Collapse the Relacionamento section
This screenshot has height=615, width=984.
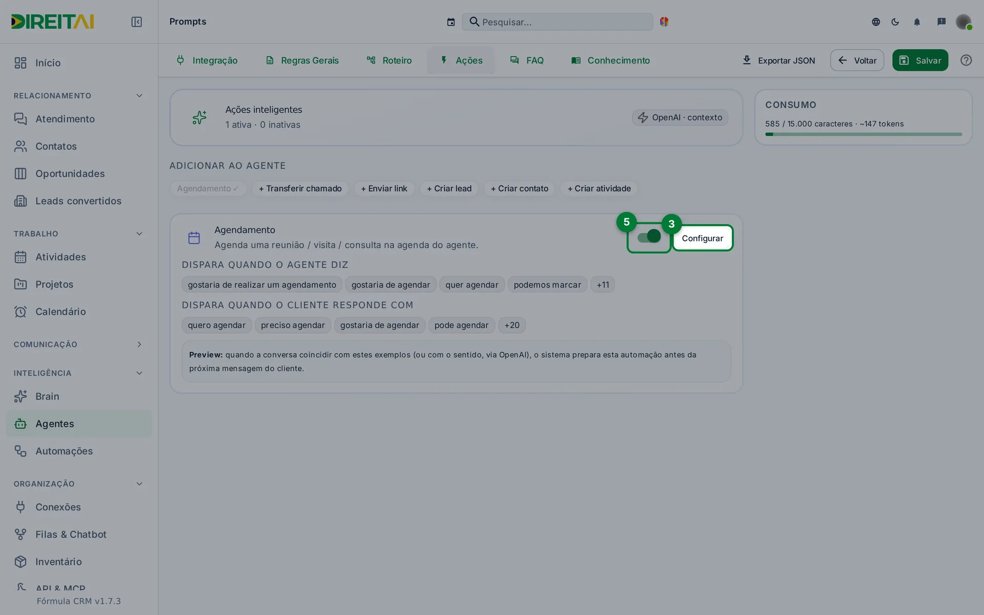click(139, 96)
